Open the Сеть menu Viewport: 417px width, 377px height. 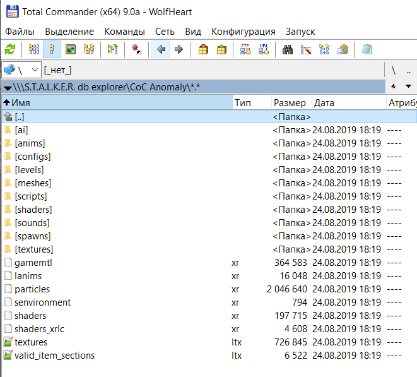click(x=165, y=32)
